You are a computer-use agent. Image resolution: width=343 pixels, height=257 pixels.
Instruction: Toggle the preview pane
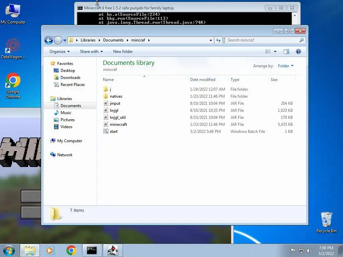[286, 52]
